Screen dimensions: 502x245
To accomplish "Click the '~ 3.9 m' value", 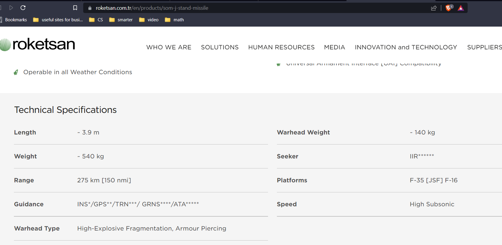I will (88, 132).
